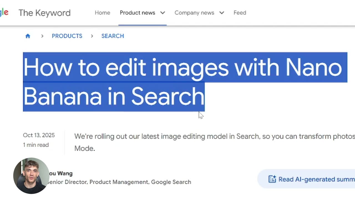Viewport: 355px width, 200px height.
Task: Click the 1 min read label
Action: click(36, 145)
